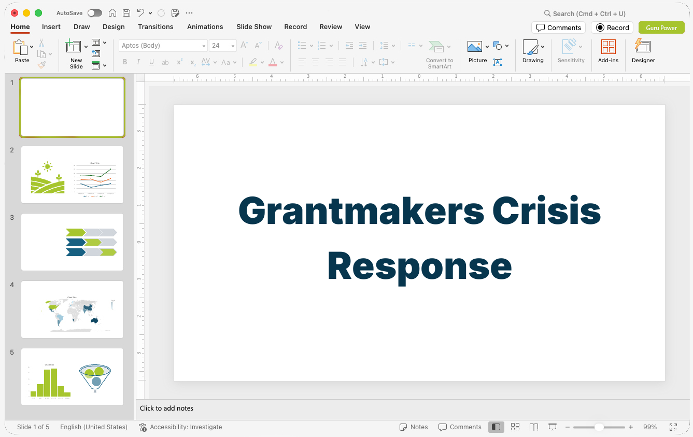Screen dimensions: 693x437
Task: Open the Animations tab
Action: pos(205,26)
